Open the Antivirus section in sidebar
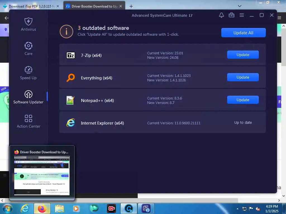This screenshot has height=214, width=286. [28, 25]
